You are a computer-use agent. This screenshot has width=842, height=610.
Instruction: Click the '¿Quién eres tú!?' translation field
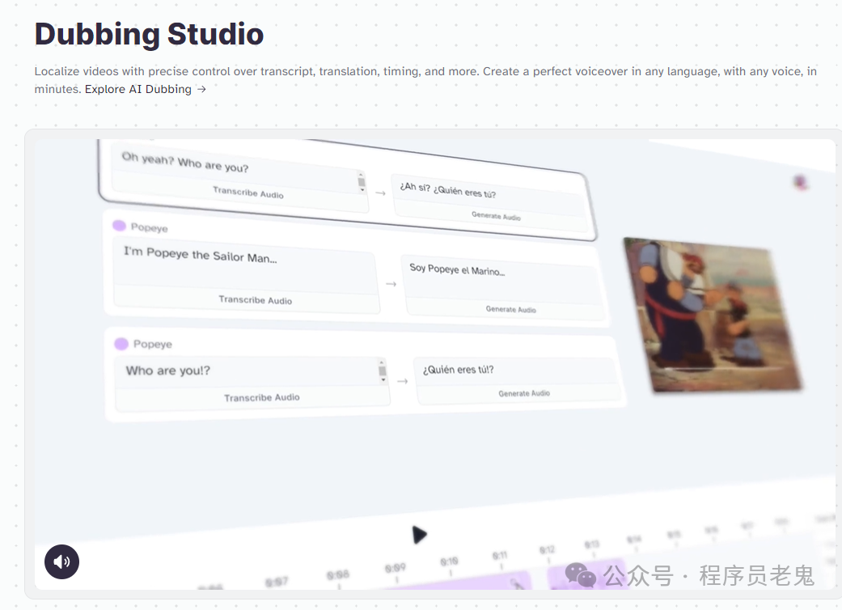point(515,371)
